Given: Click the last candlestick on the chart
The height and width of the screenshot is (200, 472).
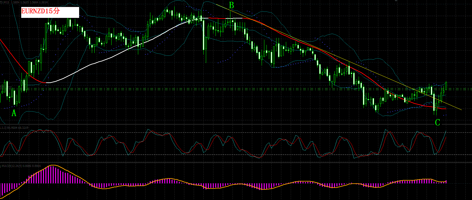Looking at the screenshot, I should [x=446, y=85].
